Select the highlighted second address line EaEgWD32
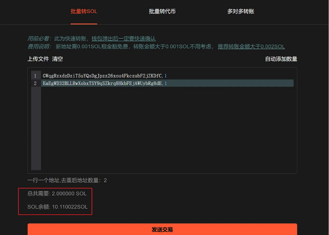 click(x=167, y=83)
